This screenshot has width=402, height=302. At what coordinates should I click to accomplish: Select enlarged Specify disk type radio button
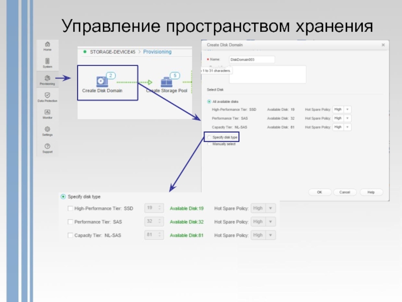pyautogui.click(x=63, y=197)
